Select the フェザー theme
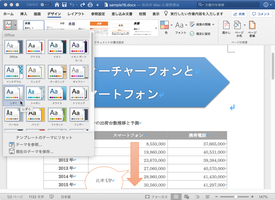The image size is (275, 200). pyautogui.click(x=79, y=115)
